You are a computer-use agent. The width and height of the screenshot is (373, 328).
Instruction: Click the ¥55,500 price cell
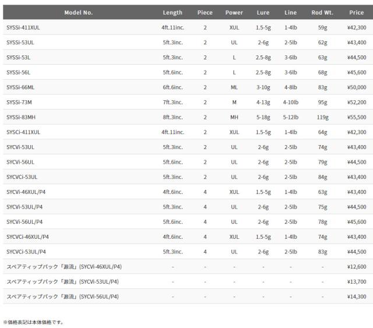point(357,117)
